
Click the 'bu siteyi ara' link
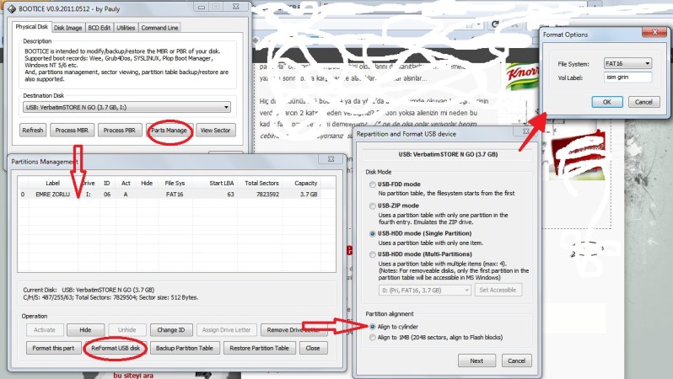point(133,375)
